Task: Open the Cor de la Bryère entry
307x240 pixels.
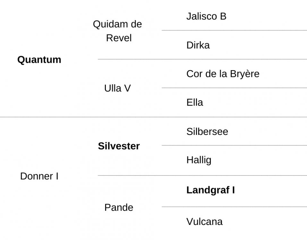Action: 223,74
